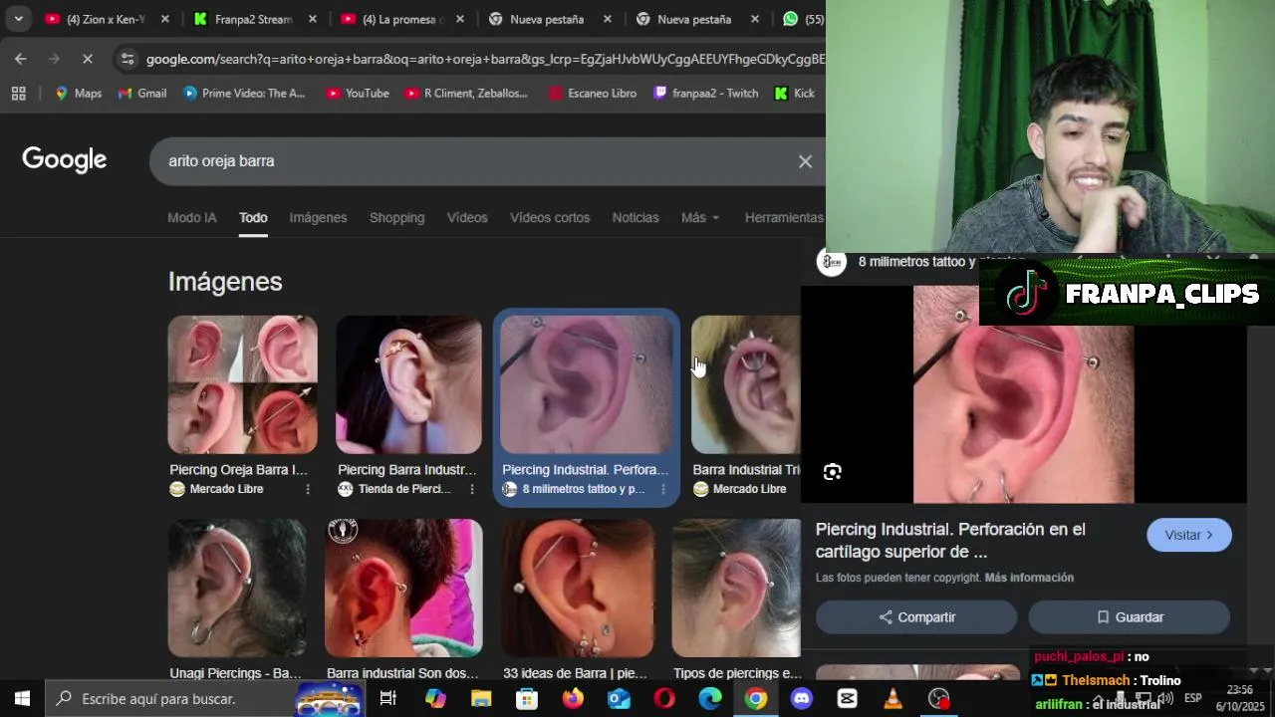Image resolution: width=1275 pixels, height=717 pixels.
Task: Open Microsoft Store from the taskbar
Action: [527, 699]
